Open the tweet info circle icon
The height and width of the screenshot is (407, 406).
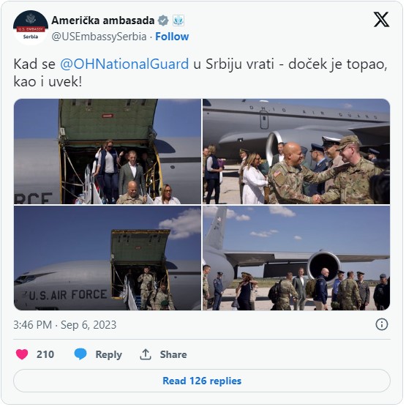click(x=382, y=325)
